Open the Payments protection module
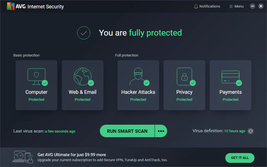The width and height of the screenshot is (267, 167). tap(230, 85)
